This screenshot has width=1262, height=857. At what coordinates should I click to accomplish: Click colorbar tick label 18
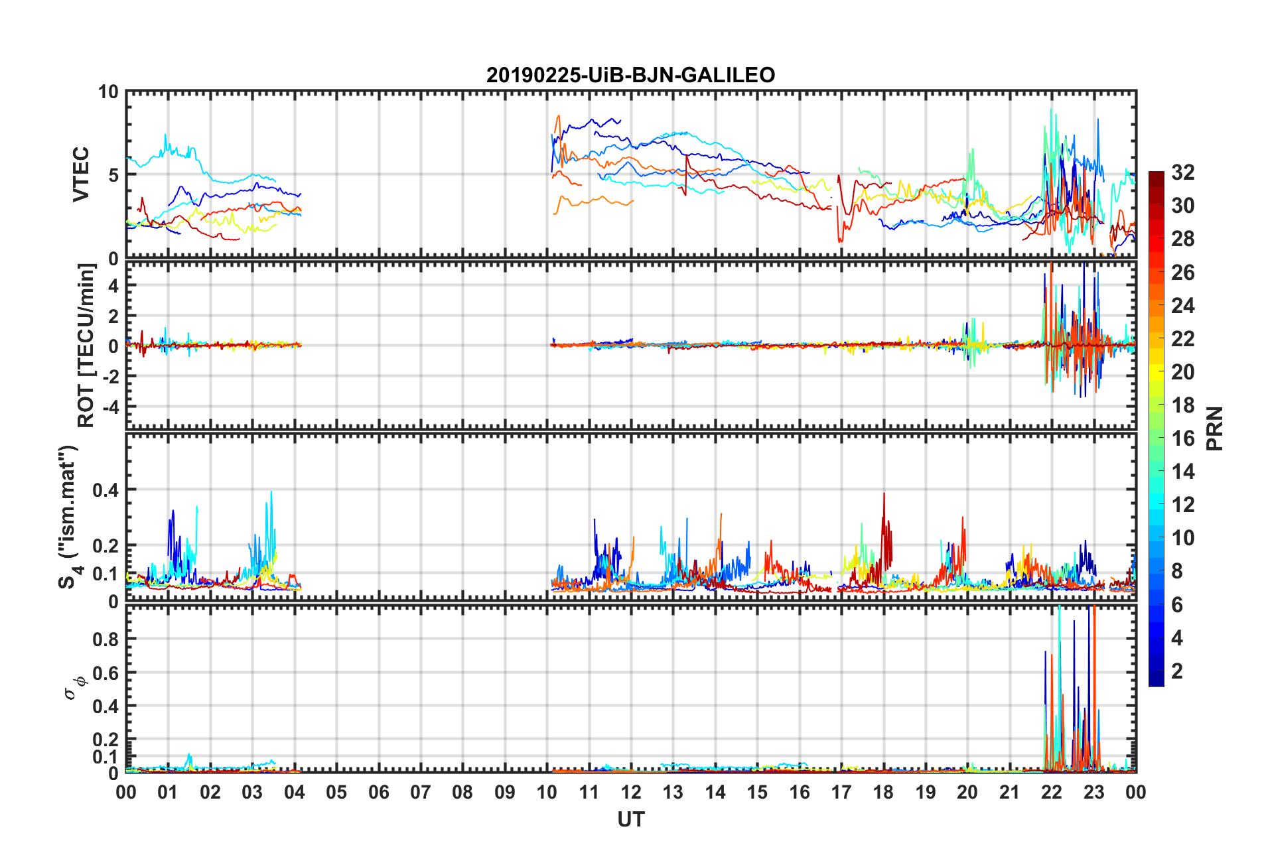click(1183, 405)
